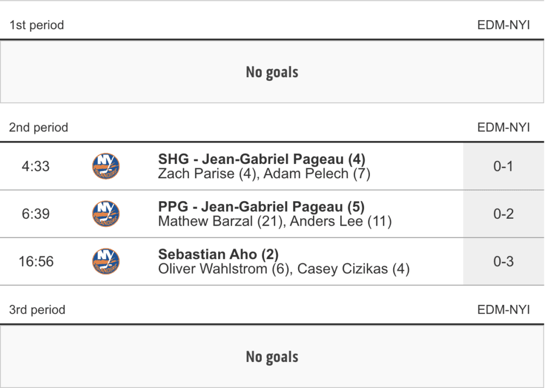Click the 0-3 score cell
545x388 pixels.
point(503,261)
